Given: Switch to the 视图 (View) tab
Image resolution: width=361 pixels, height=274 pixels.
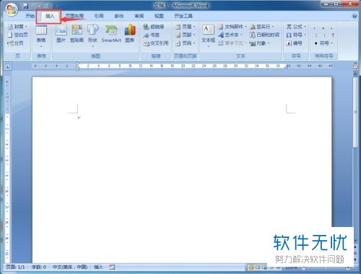Looking at the screenshot, I should pyautogui.click(x=159, y=16).
